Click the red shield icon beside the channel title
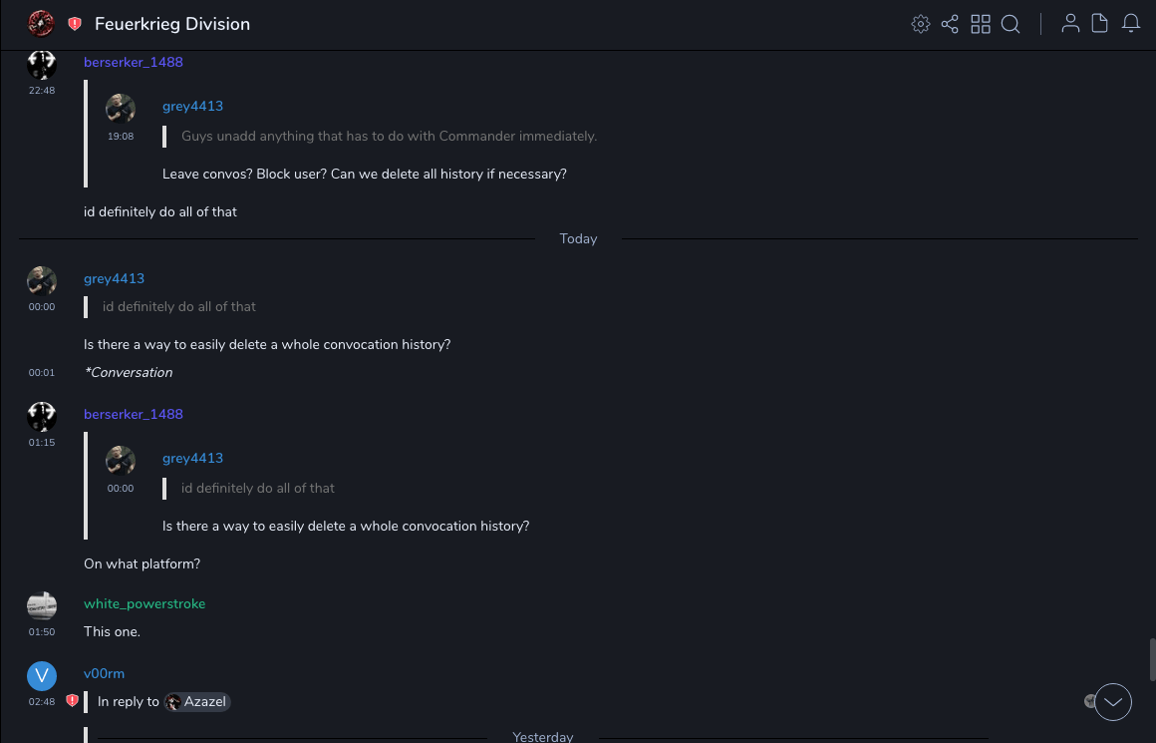 [75, 24]
